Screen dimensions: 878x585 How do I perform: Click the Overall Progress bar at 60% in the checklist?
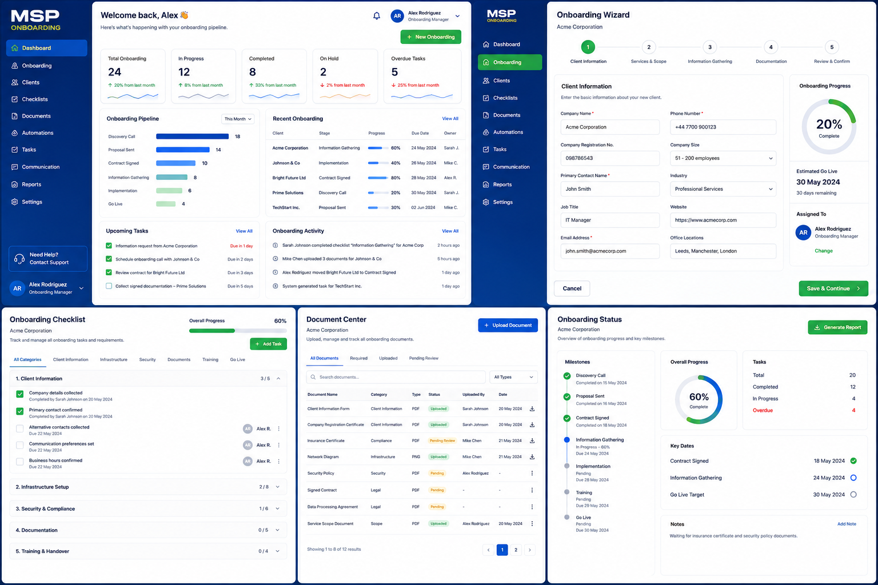(x=238, y=331)
